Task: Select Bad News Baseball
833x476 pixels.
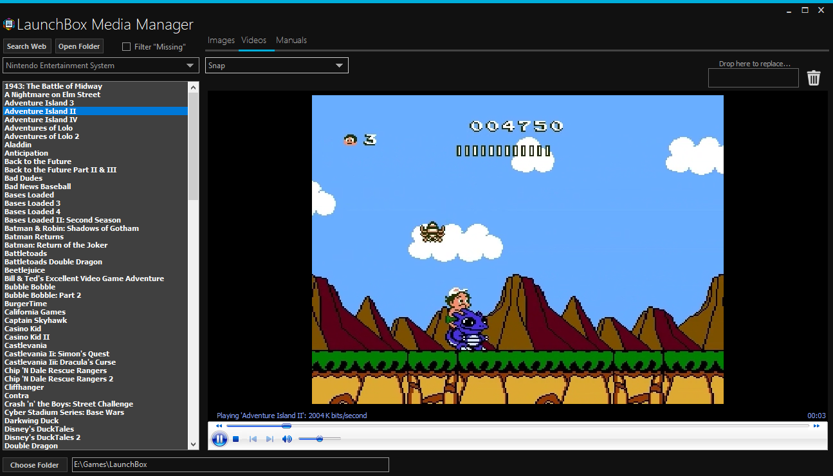Action: [38, 187]
